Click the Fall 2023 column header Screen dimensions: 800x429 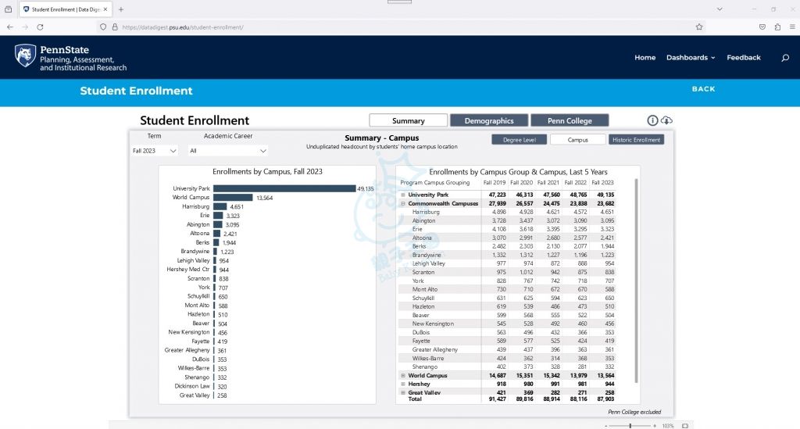[x=602, y=183]
